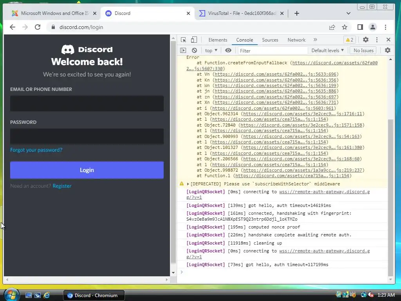Viewport: 401px width, 301px height.
Task: Close the Discord browser tab
Action: tap(188, 13)
